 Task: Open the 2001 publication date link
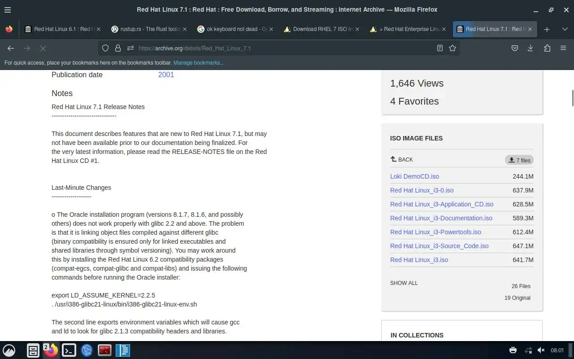[x=166, y=74]
